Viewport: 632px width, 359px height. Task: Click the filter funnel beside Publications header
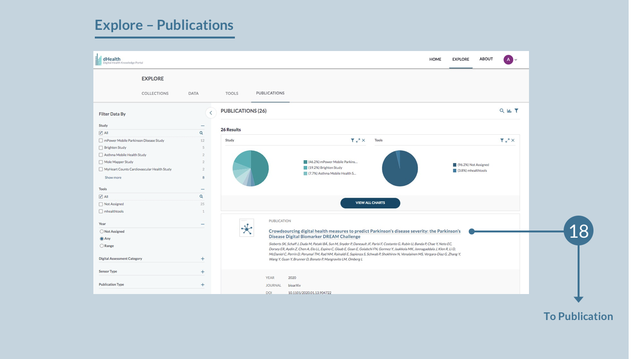(516, 111)
